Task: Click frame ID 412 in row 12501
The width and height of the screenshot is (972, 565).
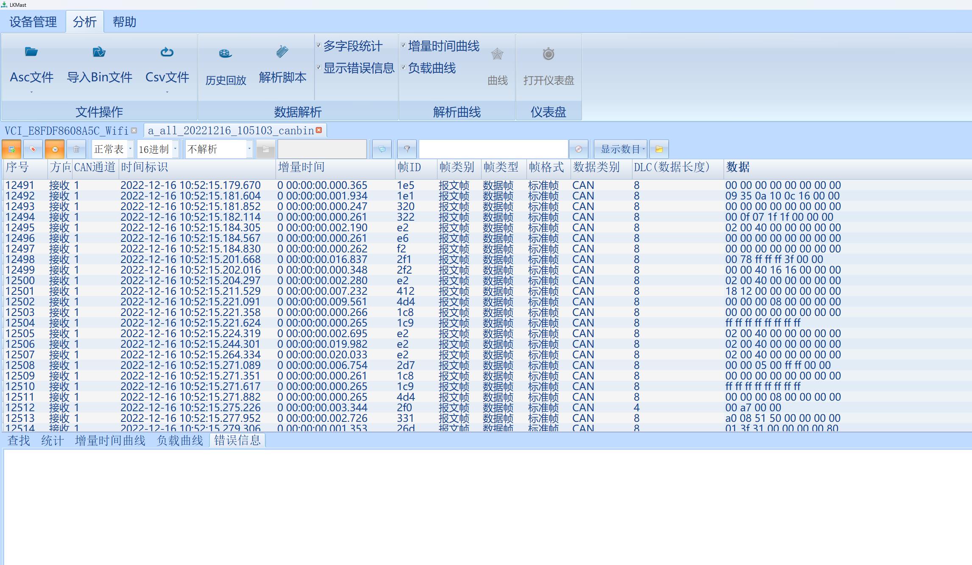Action: click(x=406, y=291)
